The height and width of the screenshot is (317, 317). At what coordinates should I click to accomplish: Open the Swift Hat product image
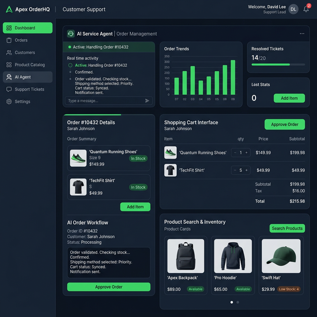(x=281, y=256)
